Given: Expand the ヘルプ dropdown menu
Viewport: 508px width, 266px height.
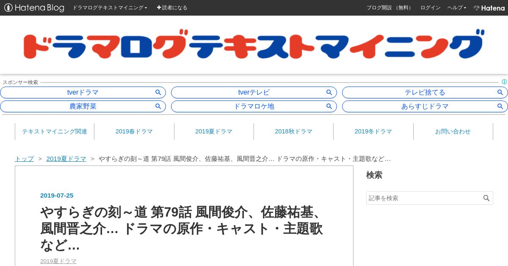Looking at the screenshot, I should pos(457,8).
